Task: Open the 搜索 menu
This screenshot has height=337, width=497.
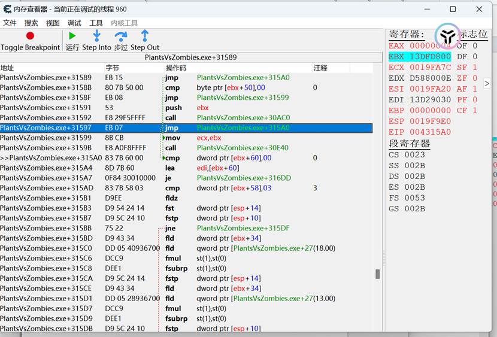Action: pyautogui.click(x=31, y=23)
